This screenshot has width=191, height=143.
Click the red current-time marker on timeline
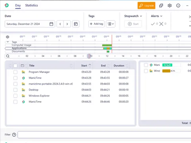(x=112, y=44)
